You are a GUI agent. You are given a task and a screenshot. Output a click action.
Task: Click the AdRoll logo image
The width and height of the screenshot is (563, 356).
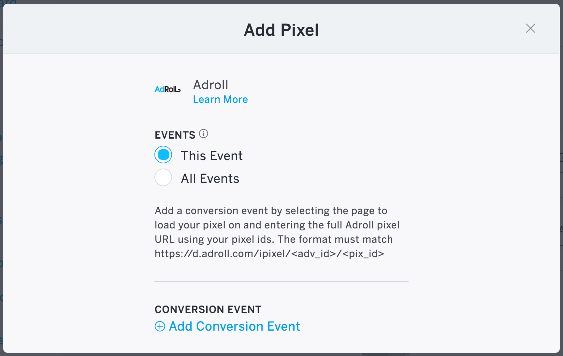point(167,89)
